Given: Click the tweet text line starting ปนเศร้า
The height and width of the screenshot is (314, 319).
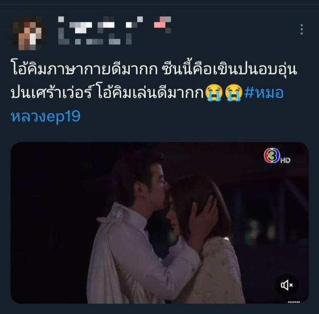Looking at the screenshot, I should click(107, 93).
